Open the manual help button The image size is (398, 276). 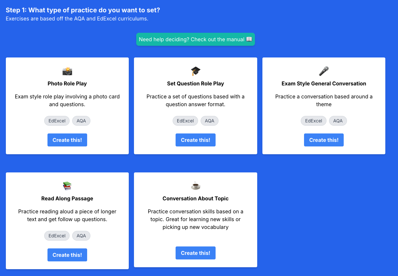click(x=195, y=39)
